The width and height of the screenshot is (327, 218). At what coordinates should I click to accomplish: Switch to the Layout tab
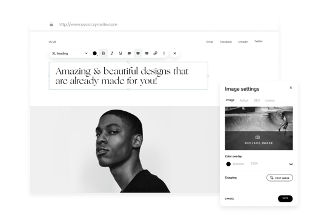[x=269, y=101]
